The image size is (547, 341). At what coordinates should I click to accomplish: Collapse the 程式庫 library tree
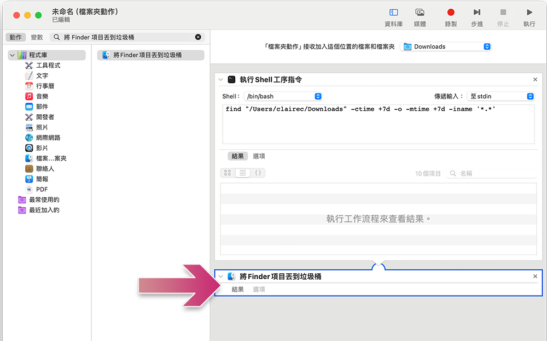pyautogui.click(x=11, y=55)
